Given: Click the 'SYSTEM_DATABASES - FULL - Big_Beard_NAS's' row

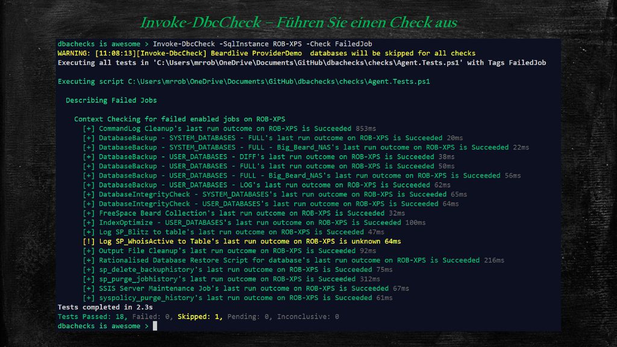Looking at the screenshot, I should point(305,147).
